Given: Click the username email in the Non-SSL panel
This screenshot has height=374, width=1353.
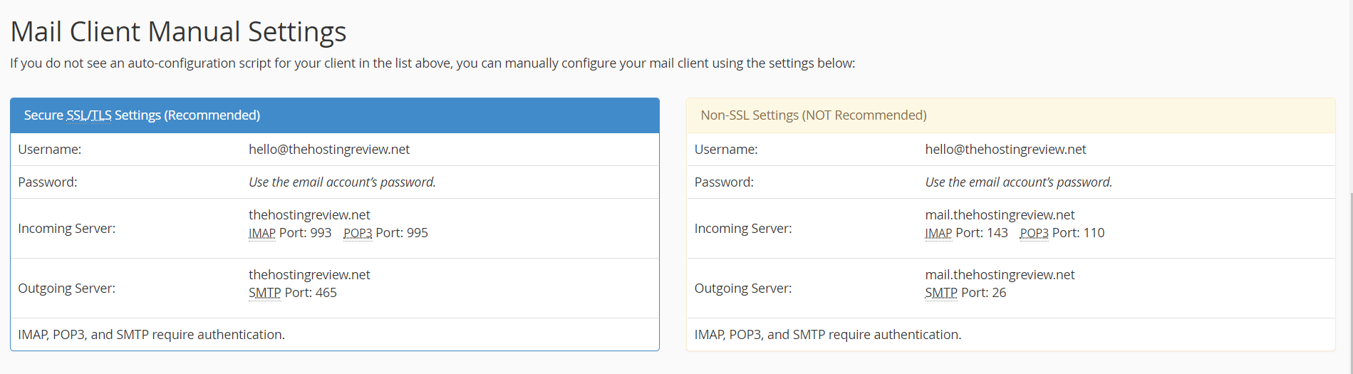Looking at the screenshot, I should pyautogui.click(x=1005, y=150).
